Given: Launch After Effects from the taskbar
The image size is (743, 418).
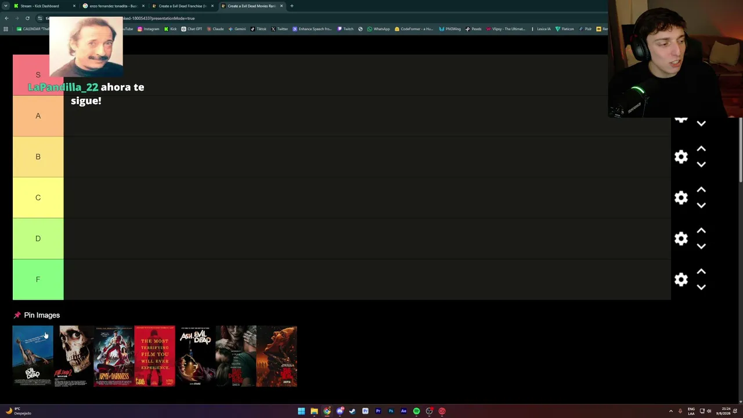Looking at the screenshot, I should (403, 411).
